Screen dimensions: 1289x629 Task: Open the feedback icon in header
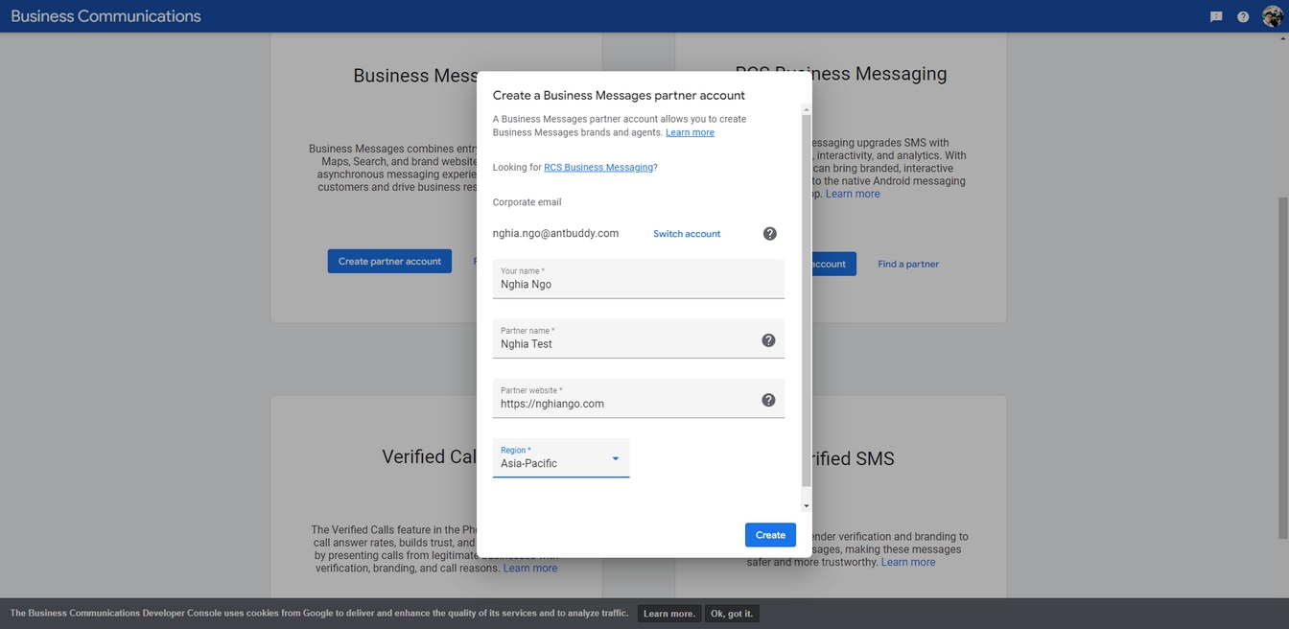tap(1216, 16)
